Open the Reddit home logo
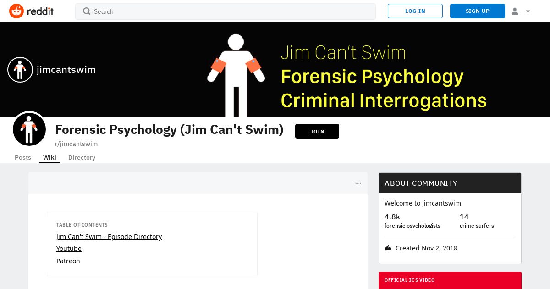This screenshot has width=550, height=289. coord(31,11)
